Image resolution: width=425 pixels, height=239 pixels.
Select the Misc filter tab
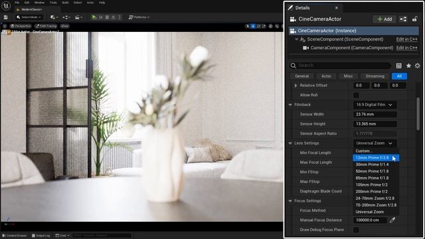coord(348,76)
